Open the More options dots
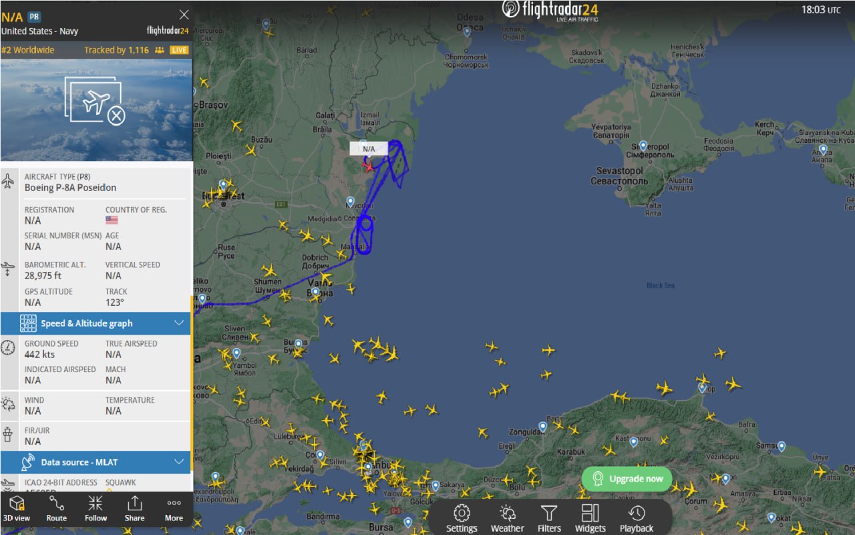855x535 pixels. point(174,503)
